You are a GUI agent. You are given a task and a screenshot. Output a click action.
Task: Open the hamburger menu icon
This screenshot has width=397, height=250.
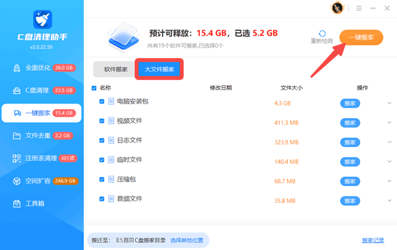point(359,9)
